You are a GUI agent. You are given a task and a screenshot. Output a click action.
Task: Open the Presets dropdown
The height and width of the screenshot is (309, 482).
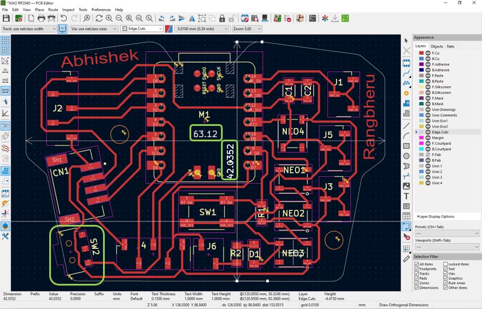pyautogui.click(x=447, y=233)
